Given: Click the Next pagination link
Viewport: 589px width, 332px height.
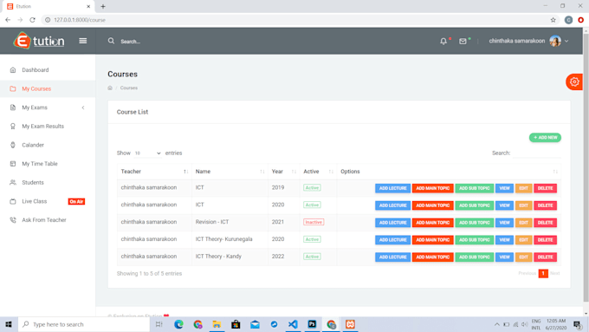Looking at the screenshot, I should (555, 273).
